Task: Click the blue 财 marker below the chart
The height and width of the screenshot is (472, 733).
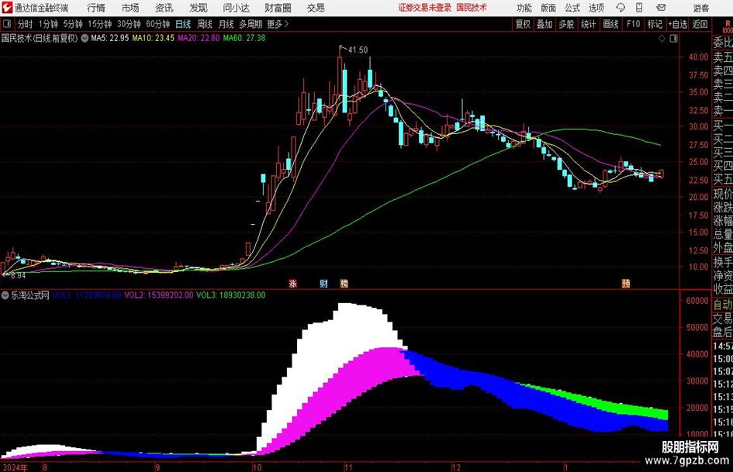Action: 323,284
